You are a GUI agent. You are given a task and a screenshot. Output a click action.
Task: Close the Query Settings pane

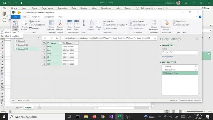(x=197, y=39)
